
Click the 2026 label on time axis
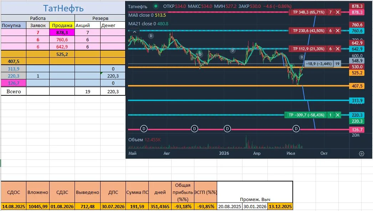[x=224, y=153]
